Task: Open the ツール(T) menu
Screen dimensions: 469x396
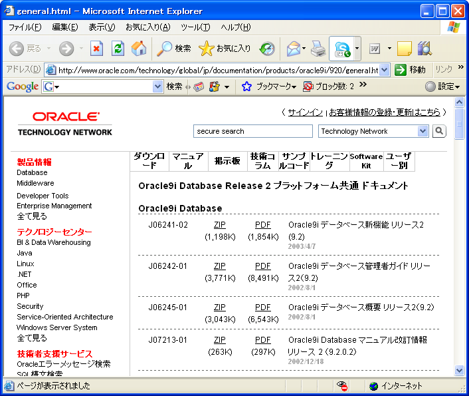Action: [195, 27]
